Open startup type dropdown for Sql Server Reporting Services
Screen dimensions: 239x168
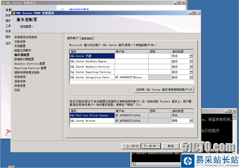tap(191, 72)
